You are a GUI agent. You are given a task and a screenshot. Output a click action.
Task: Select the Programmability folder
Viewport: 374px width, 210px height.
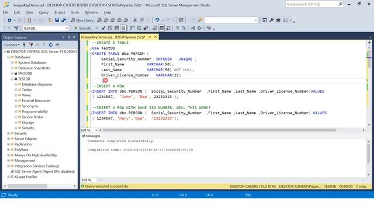[x=35, y=111]
